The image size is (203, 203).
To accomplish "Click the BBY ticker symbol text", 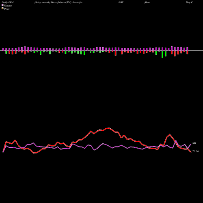I will (x=121, y=2).
